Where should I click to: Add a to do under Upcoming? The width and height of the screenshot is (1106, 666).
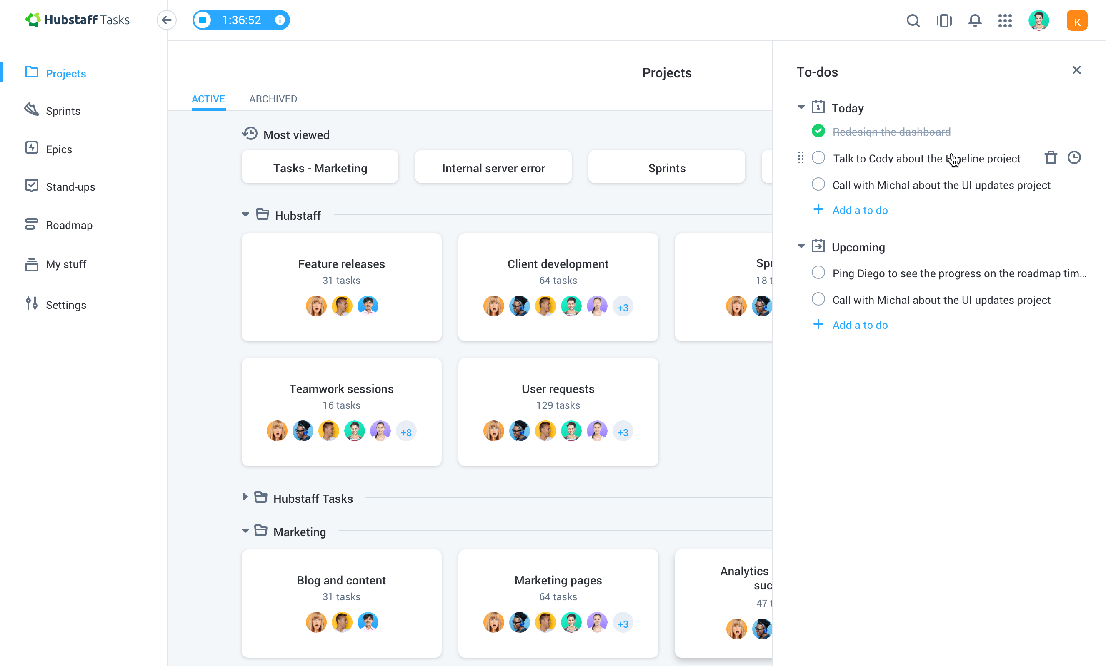click(851, 325)
